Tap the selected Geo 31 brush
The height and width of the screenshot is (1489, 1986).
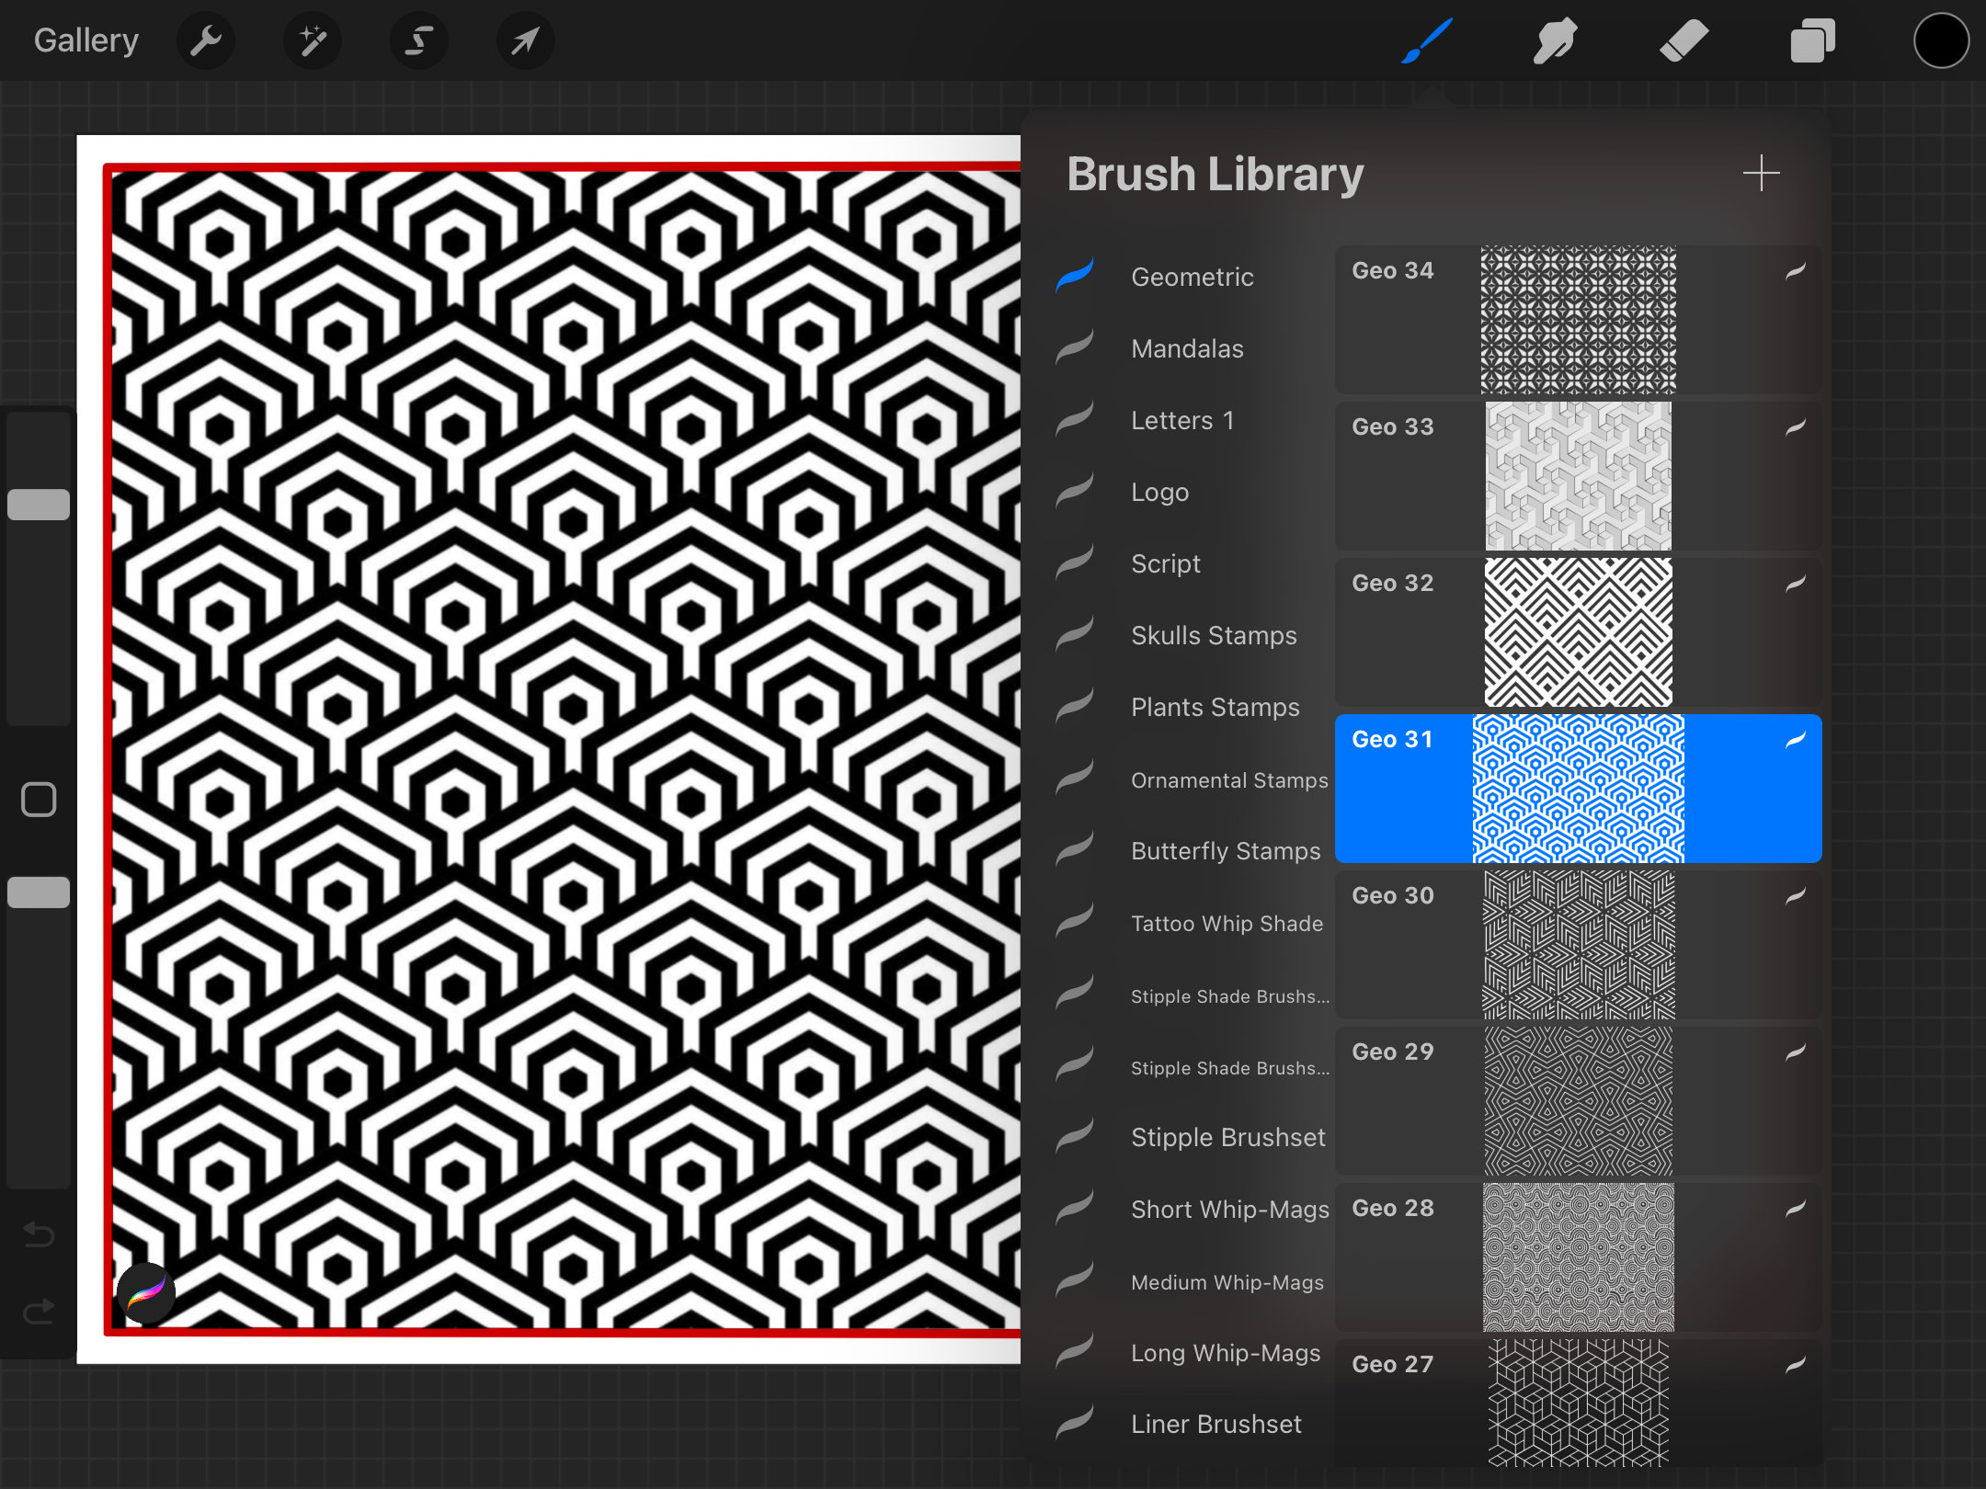[1578, 788]
